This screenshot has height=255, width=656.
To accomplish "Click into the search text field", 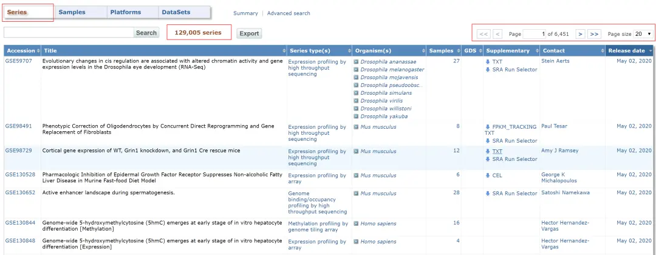I will pyautogui.click(x=68, y=33).
